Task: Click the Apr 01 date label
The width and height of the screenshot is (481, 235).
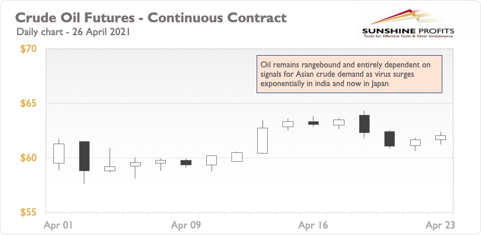Action: (58, 226)
